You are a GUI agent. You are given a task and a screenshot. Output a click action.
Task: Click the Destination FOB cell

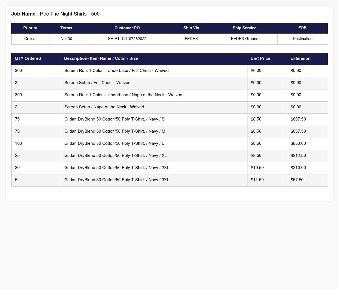[x=303, y=39]
